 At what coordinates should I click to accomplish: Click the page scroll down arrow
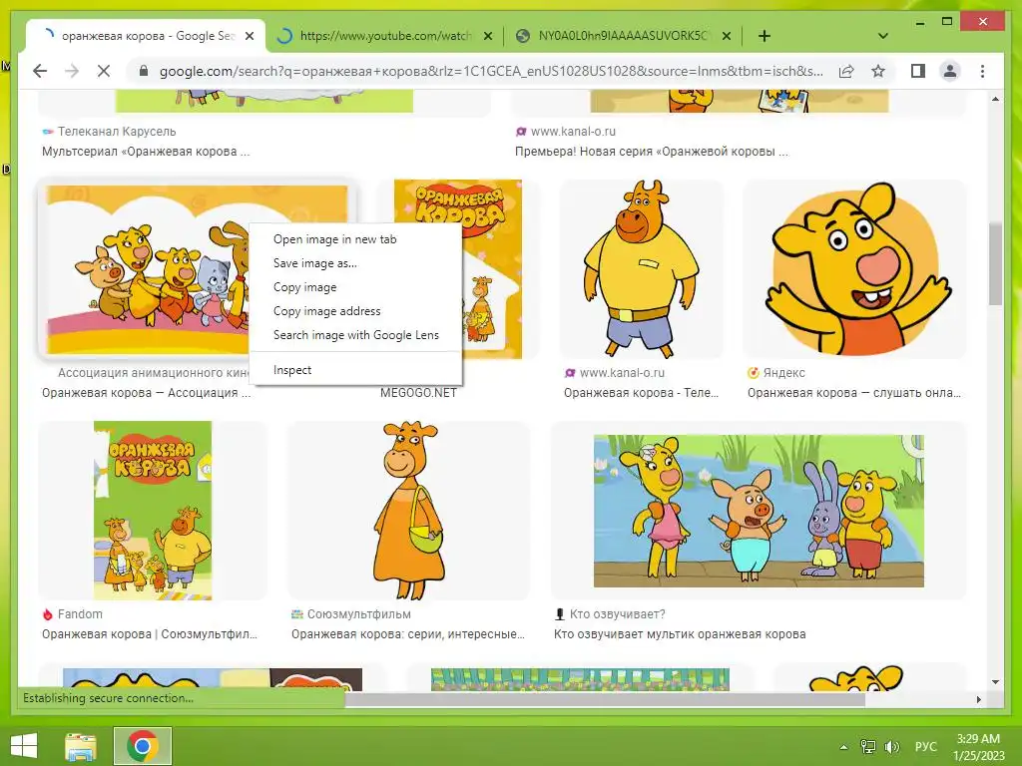[x=995, y=682]
